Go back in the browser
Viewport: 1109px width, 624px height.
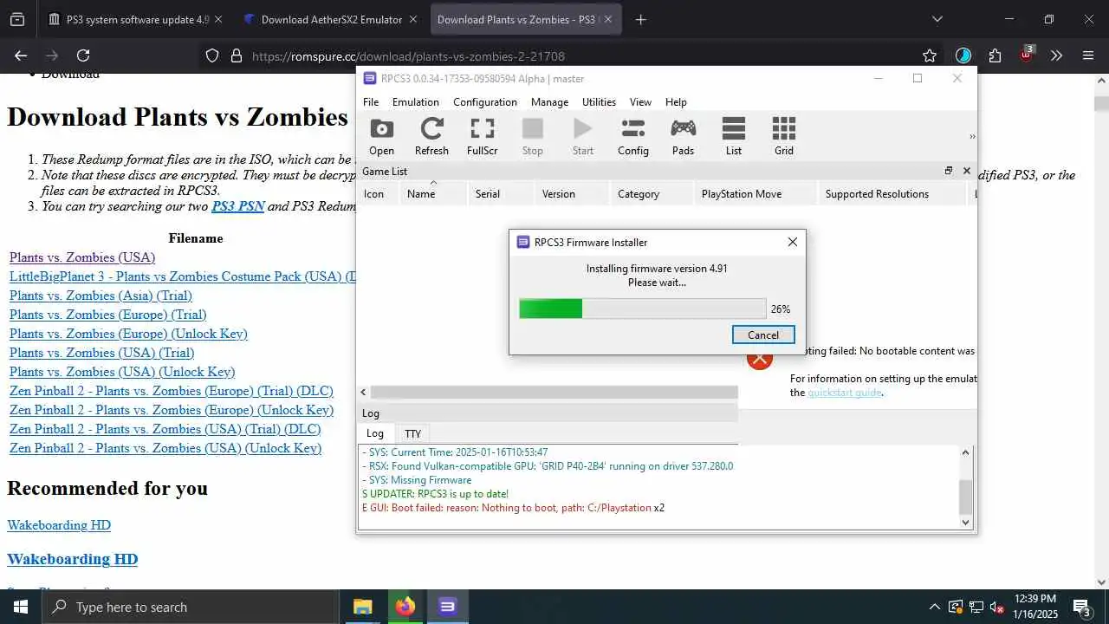[x=21, y=55]
